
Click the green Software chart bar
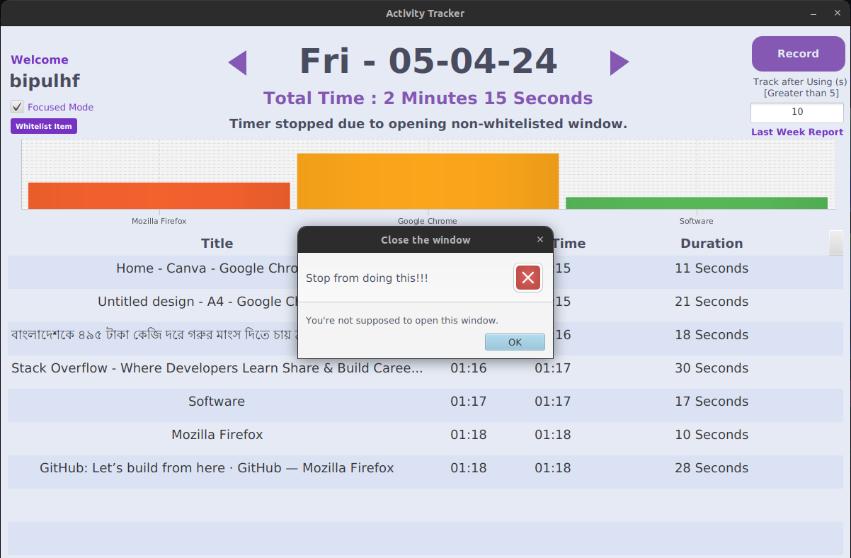(697, 203)
